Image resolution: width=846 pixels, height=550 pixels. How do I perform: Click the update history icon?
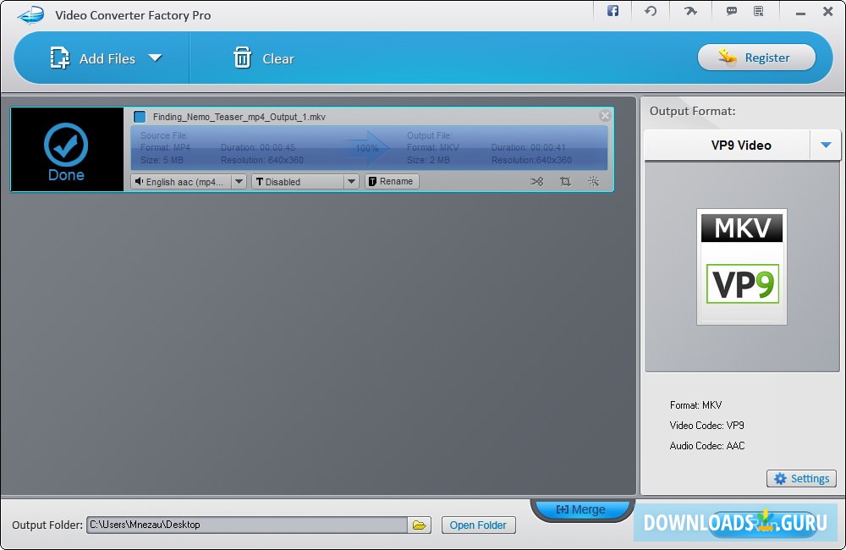tap(651, 12)
